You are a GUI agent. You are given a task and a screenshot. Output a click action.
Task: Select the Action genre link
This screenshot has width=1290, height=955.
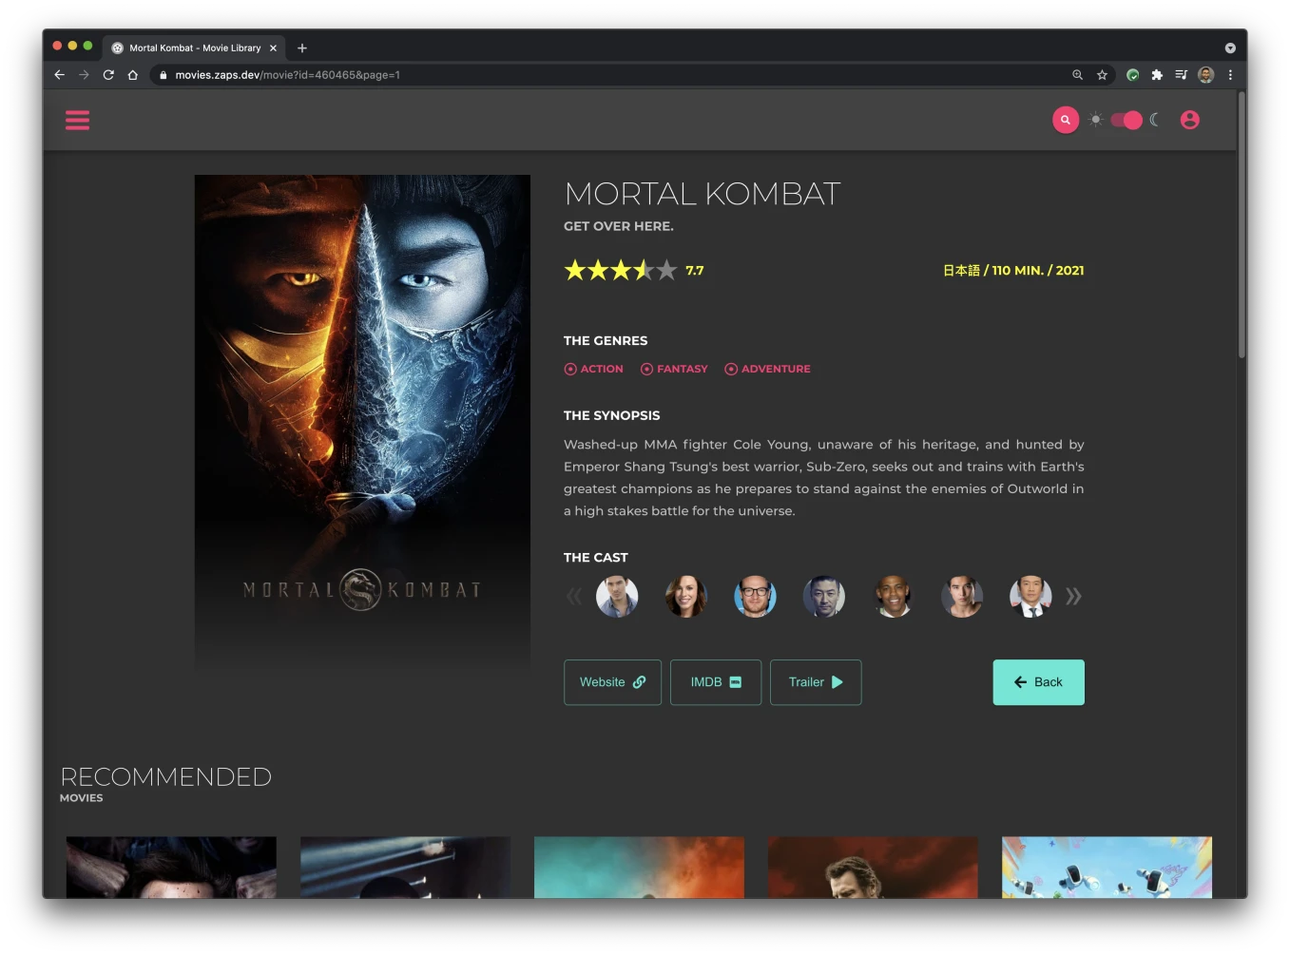594,369
